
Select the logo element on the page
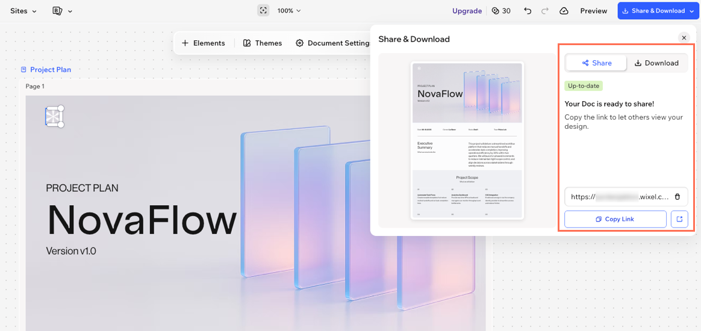click(53, 116)
